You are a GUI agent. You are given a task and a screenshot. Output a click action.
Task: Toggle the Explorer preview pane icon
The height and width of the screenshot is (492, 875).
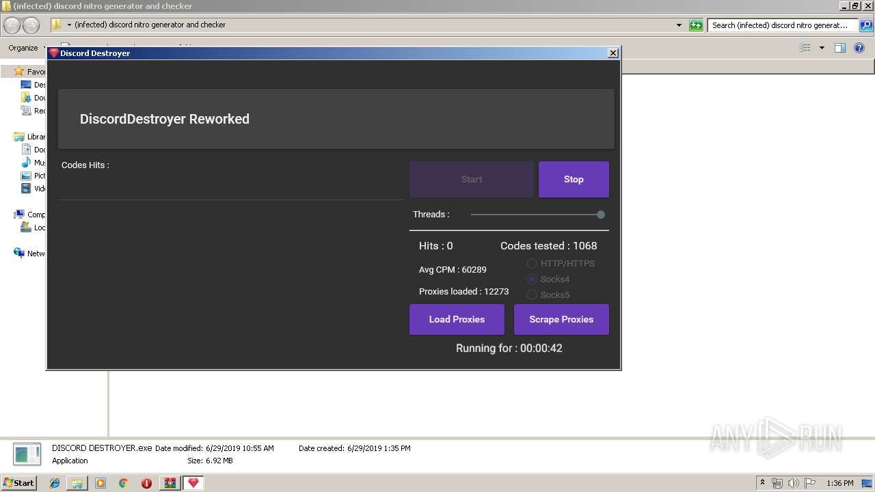coord(840,48)
